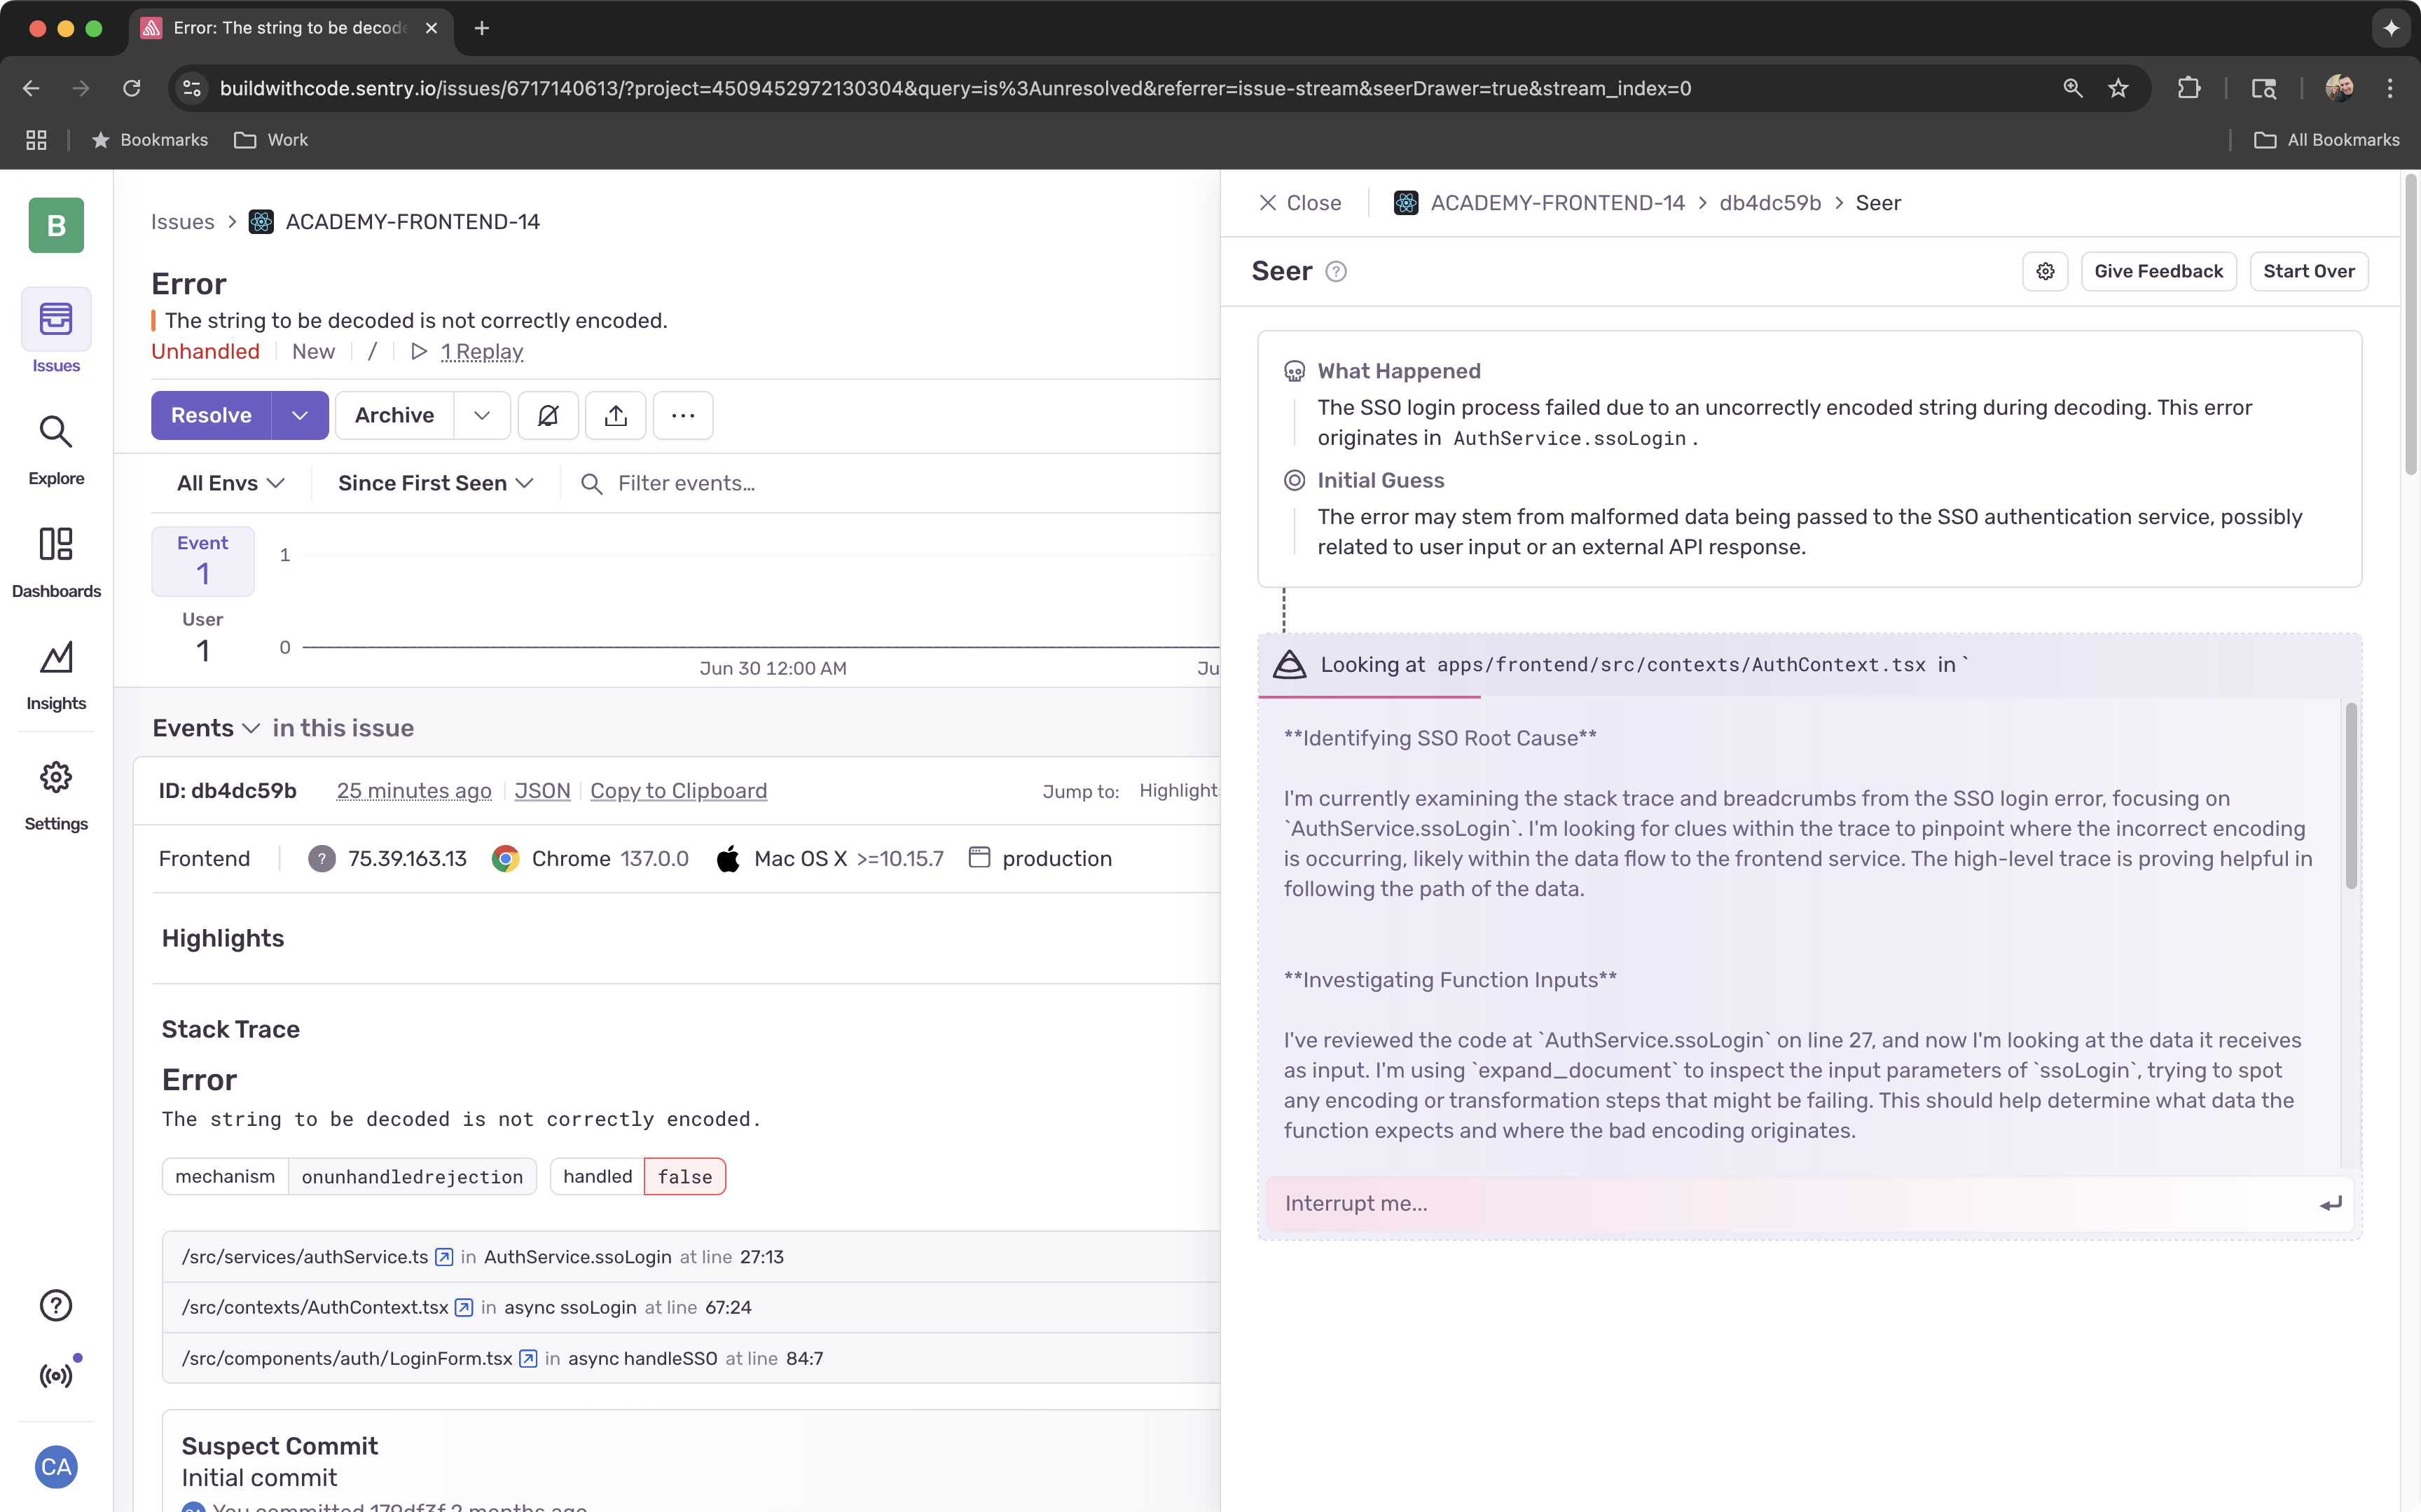Image resolution: width=2421 pixels, height=1512 pixels.
Task: Open the Insights sidebar section
Action: point(56,675)
